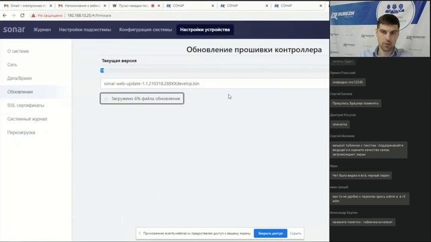Click the Закрыть доступ button
Image resolution: width=431 pixels, height=242 pixels.
click(271, 233)
